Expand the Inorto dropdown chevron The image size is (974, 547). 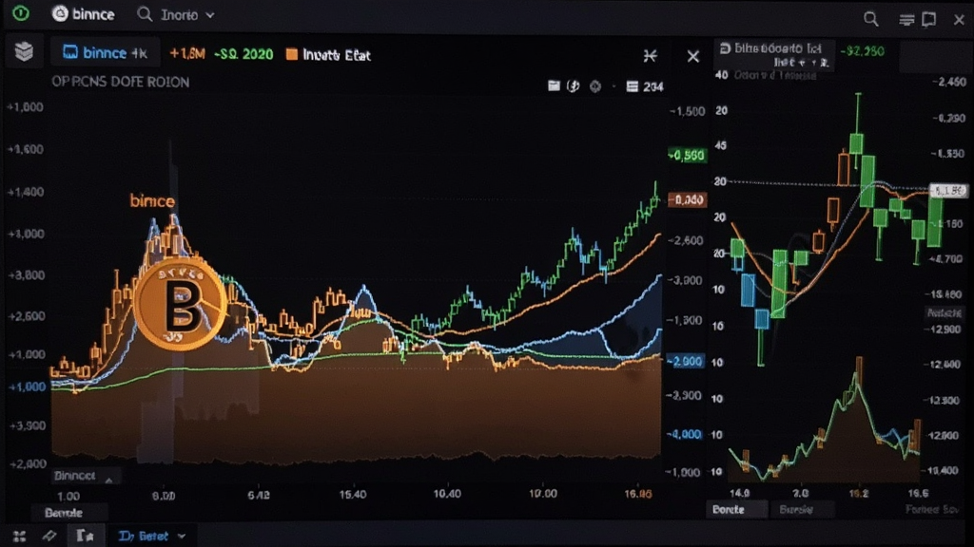point(210,15)
